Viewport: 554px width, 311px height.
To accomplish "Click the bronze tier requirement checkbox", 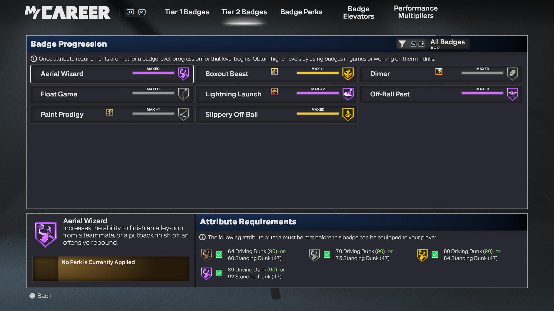I will [219, 255].
